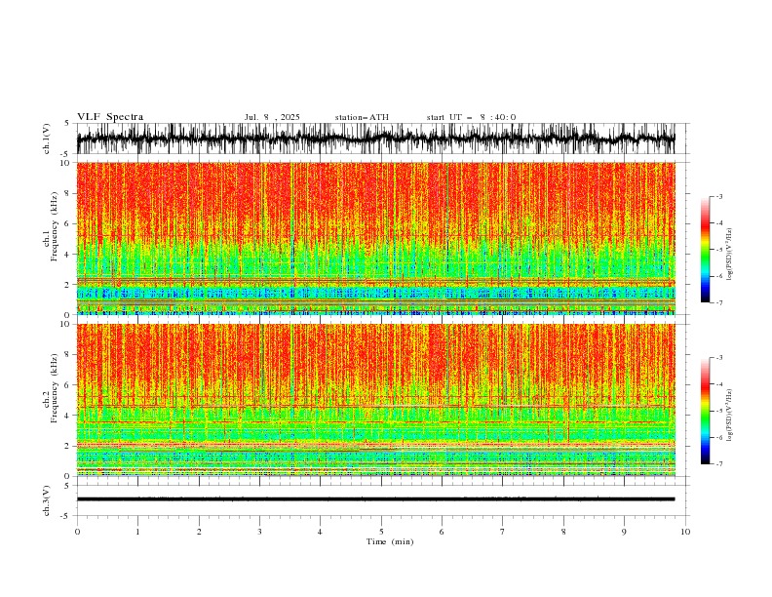772x597 pixels.
Task: Click the "-7" label on the ch.2 color bar
Action: 718,463
